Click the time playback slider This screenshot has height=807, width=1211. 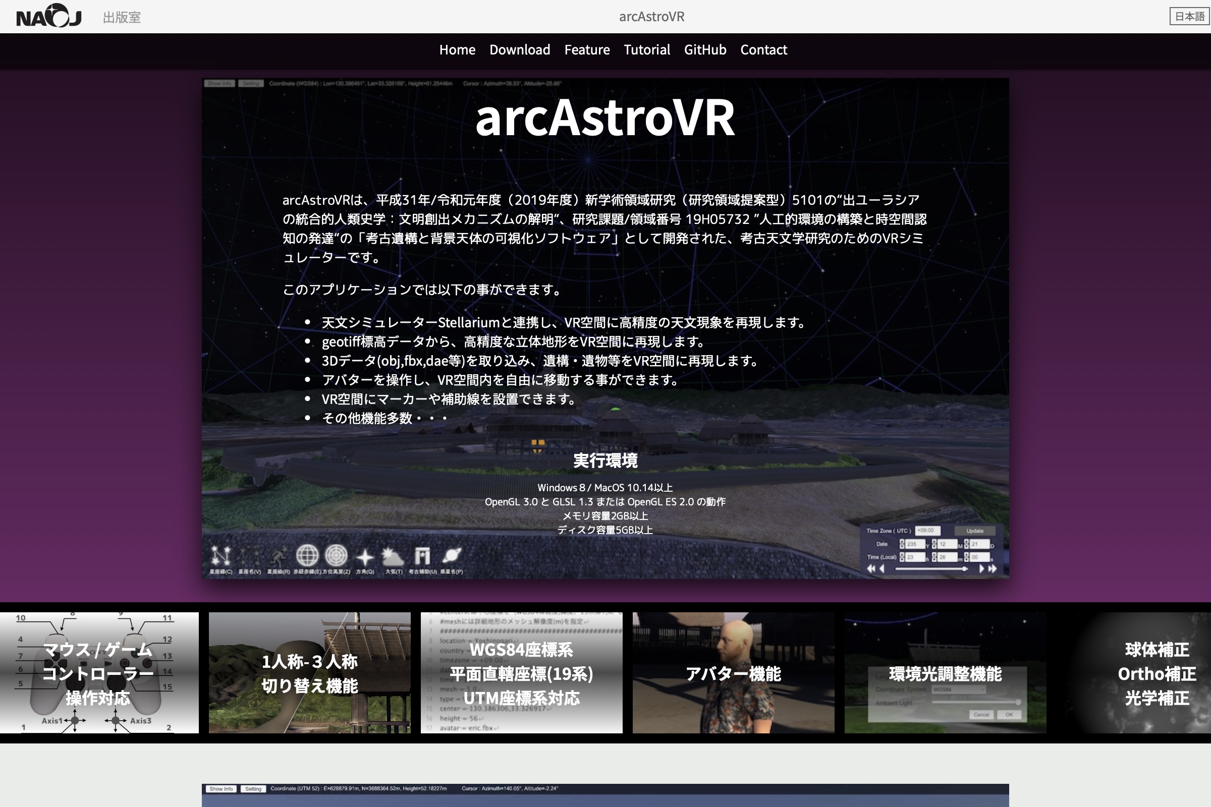(x=931, y=569)
